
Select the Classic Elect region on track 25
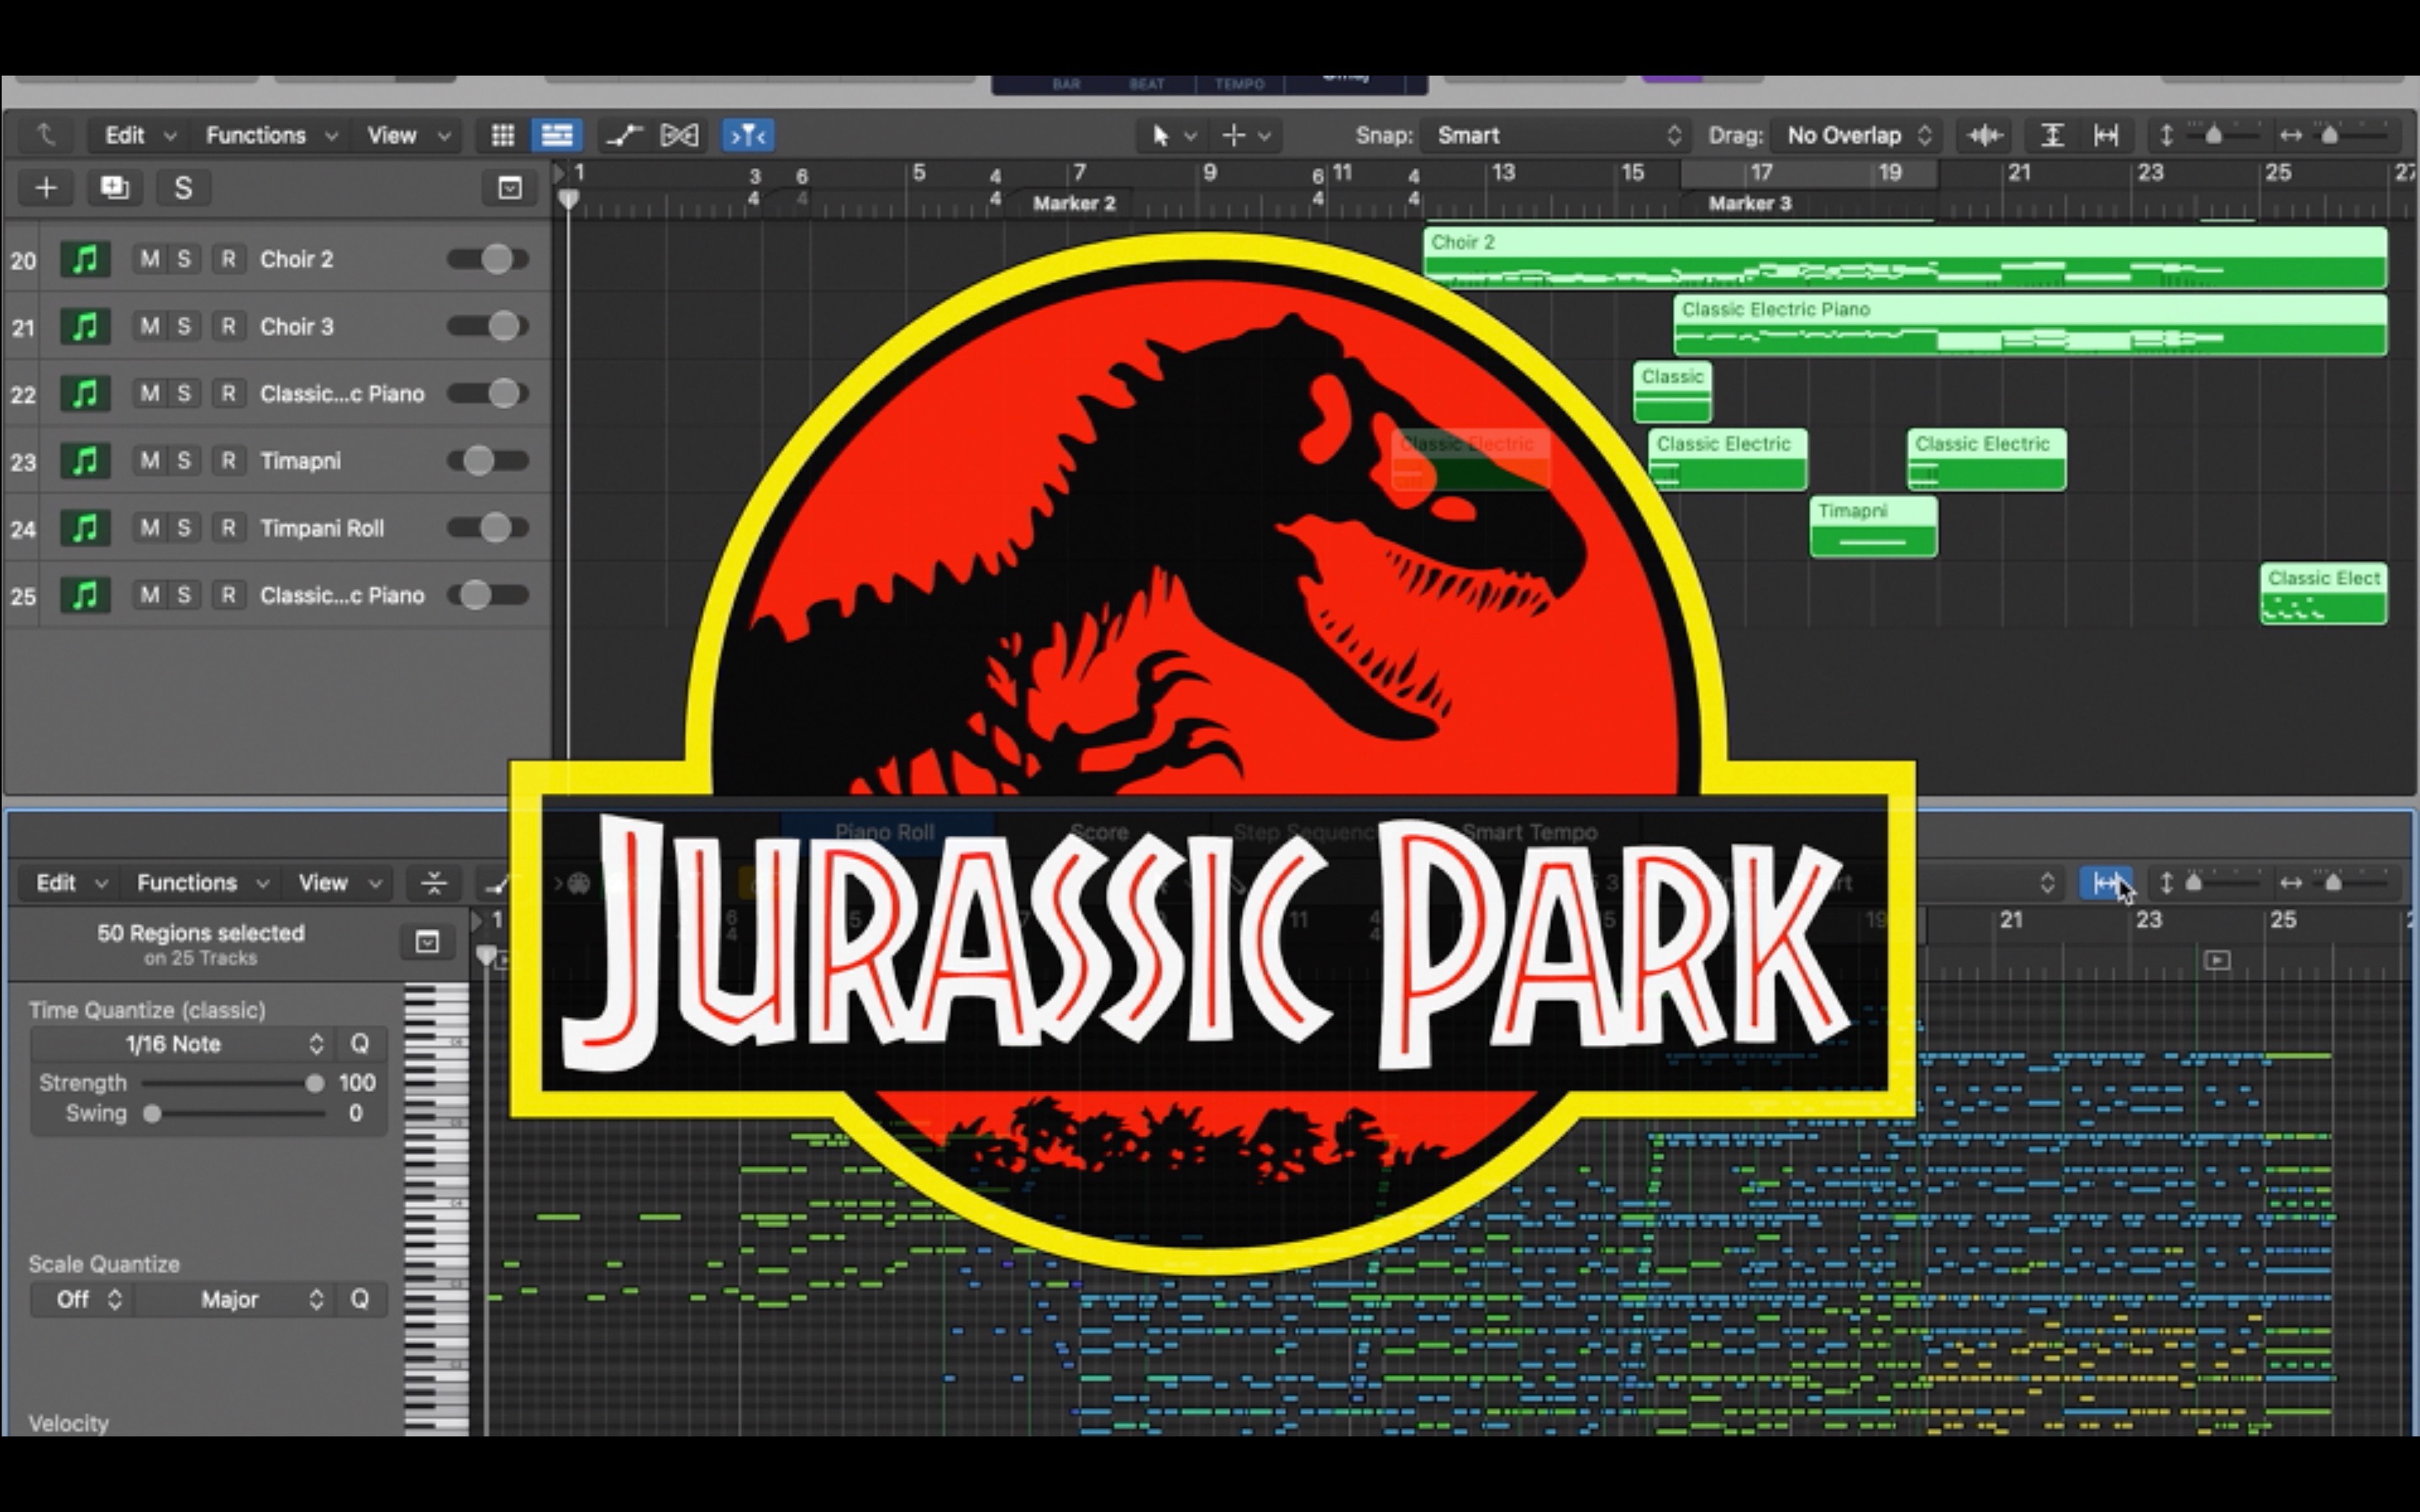2324,594
